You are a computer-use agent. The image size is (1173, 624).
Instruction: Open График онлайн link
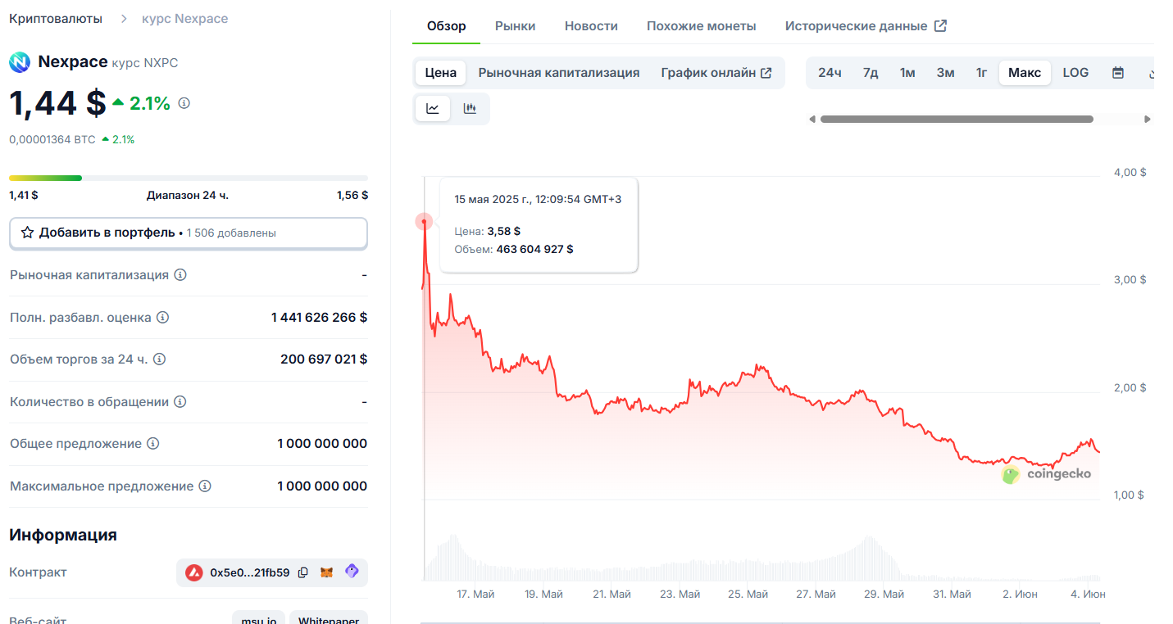pyautogui.click(x=716, y=73)
